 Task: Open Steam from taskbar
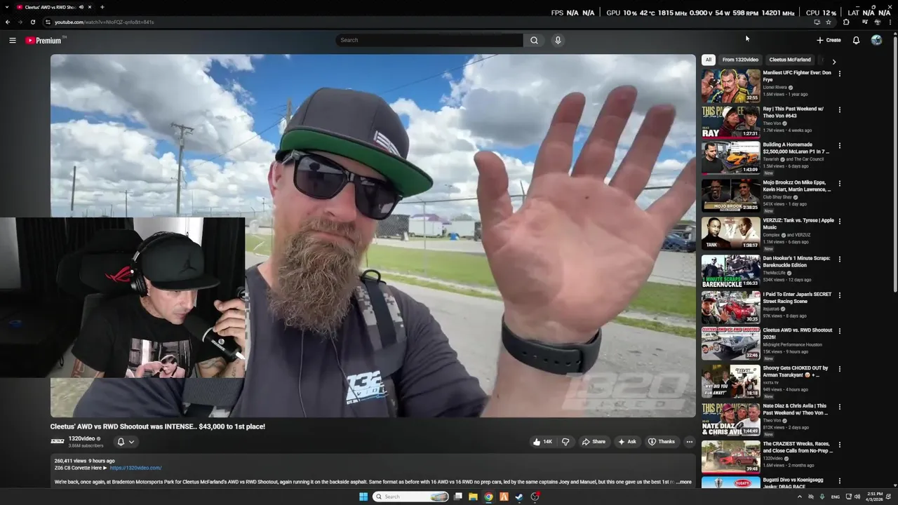click(519, 497)
